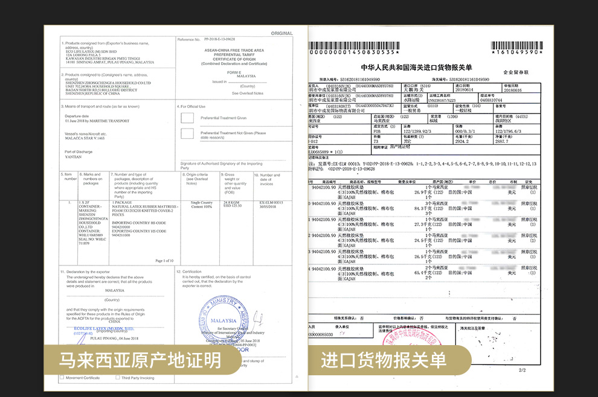Click the Certificate of Origin thumbnail
This screenshot has height=397, width=598.
pyautogui.click(x=175, y=205)
